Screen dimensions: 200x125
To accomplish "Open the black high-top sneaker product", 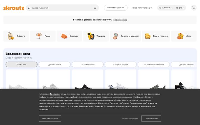I will [x=184, y=79].
